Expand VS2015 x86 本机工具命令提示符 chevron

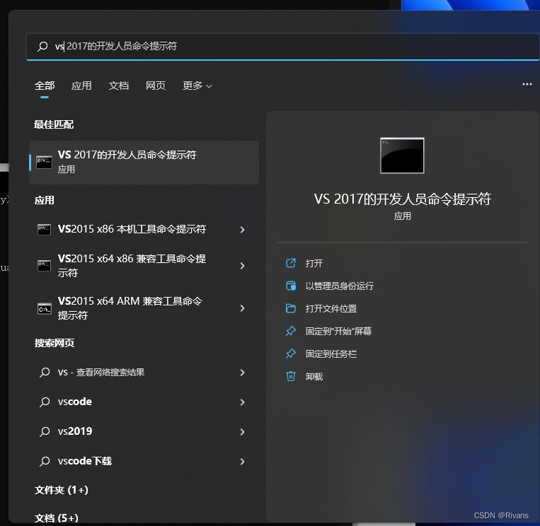(243, 230)
